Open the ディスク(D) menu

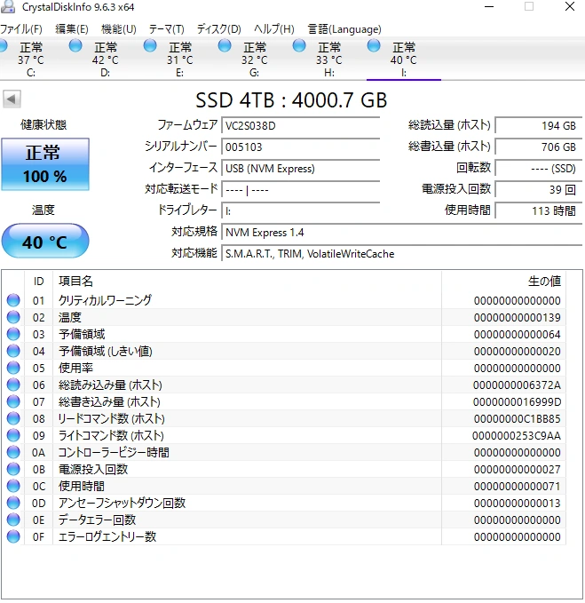(x=219, y=29)
